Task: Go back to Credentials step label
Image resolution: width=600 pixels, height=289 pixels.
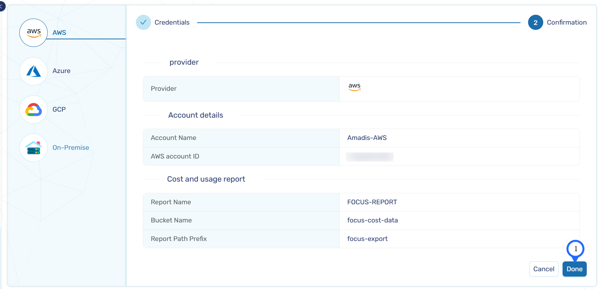Action: (172, 22)
